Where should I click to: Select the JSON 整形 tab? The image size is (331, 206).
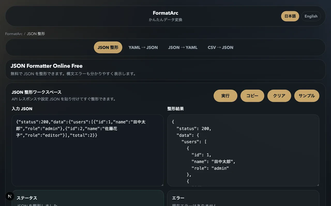point(108,47)
